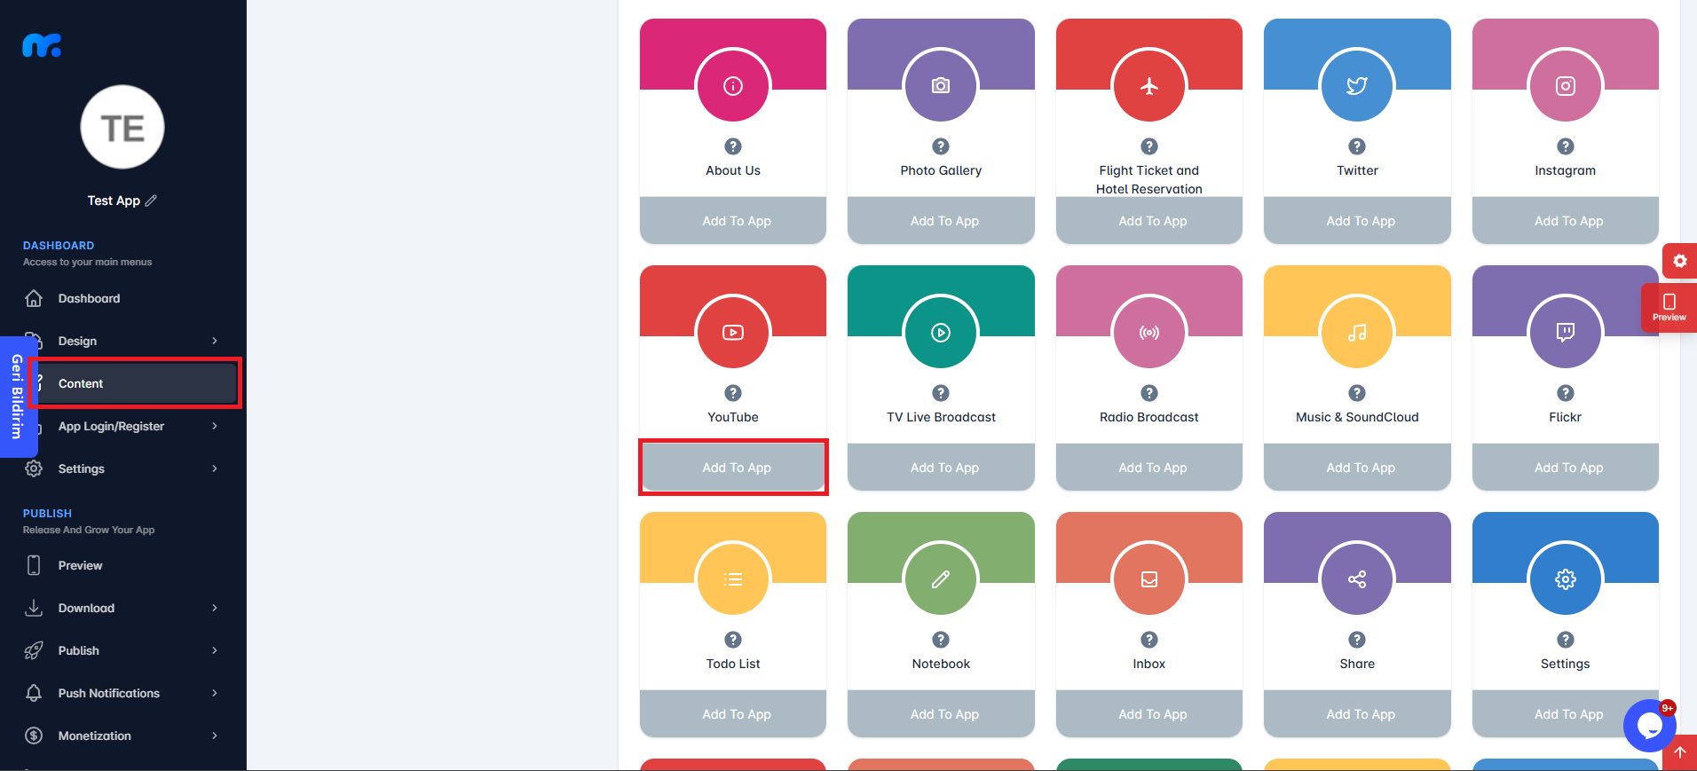Open Design sidebar menu item

click(x=122, y=341)
